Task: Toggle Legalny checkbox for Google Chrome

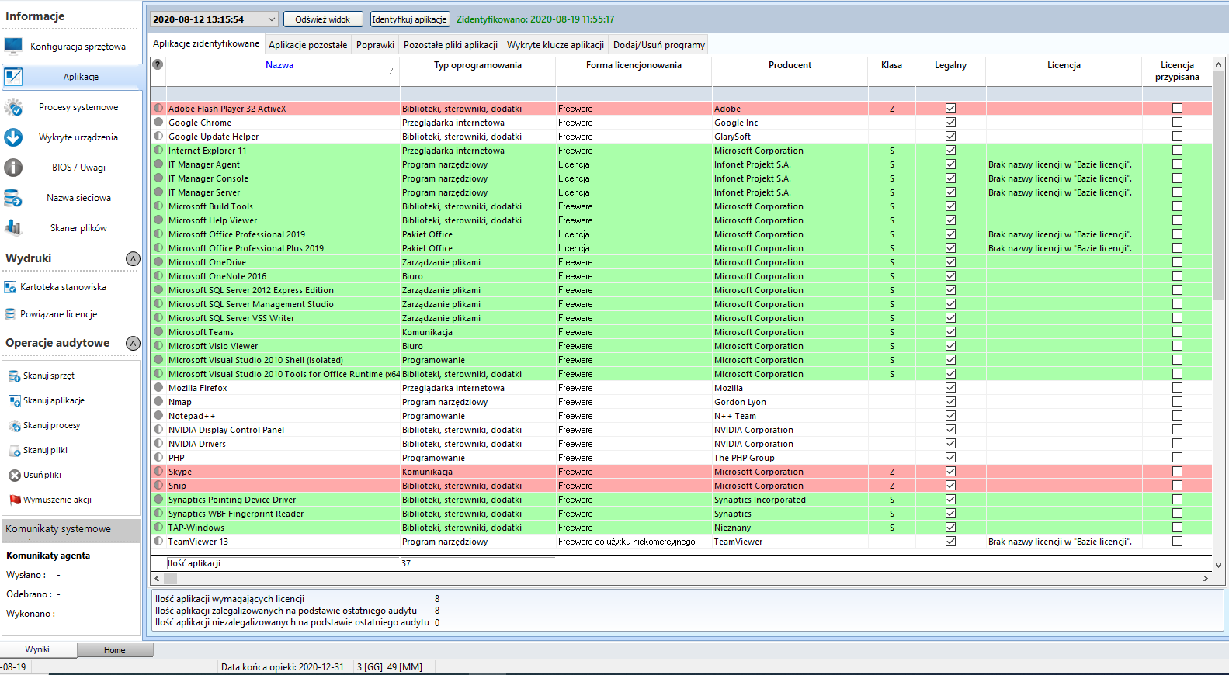Action: (950, 123)
